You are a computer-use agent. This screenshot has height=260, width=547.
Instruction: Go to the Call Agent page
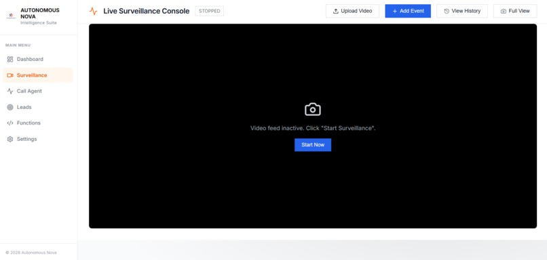point(37,91)
